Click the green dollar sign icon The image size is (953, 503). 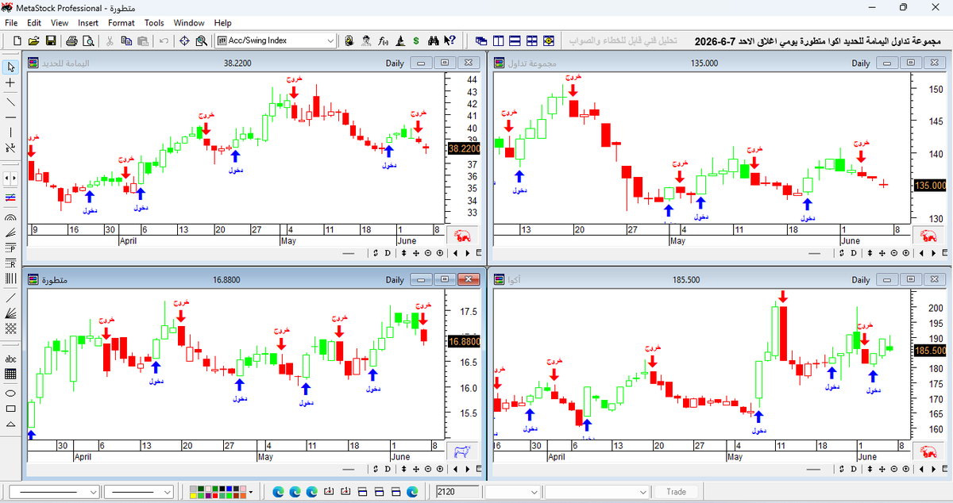[x=416, y=40]
